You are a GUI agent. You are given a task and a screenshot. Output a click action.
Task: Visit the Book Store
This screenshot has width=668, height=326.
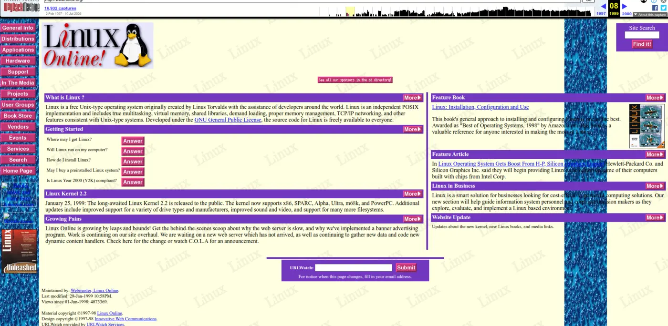click(x=18, y=115)
